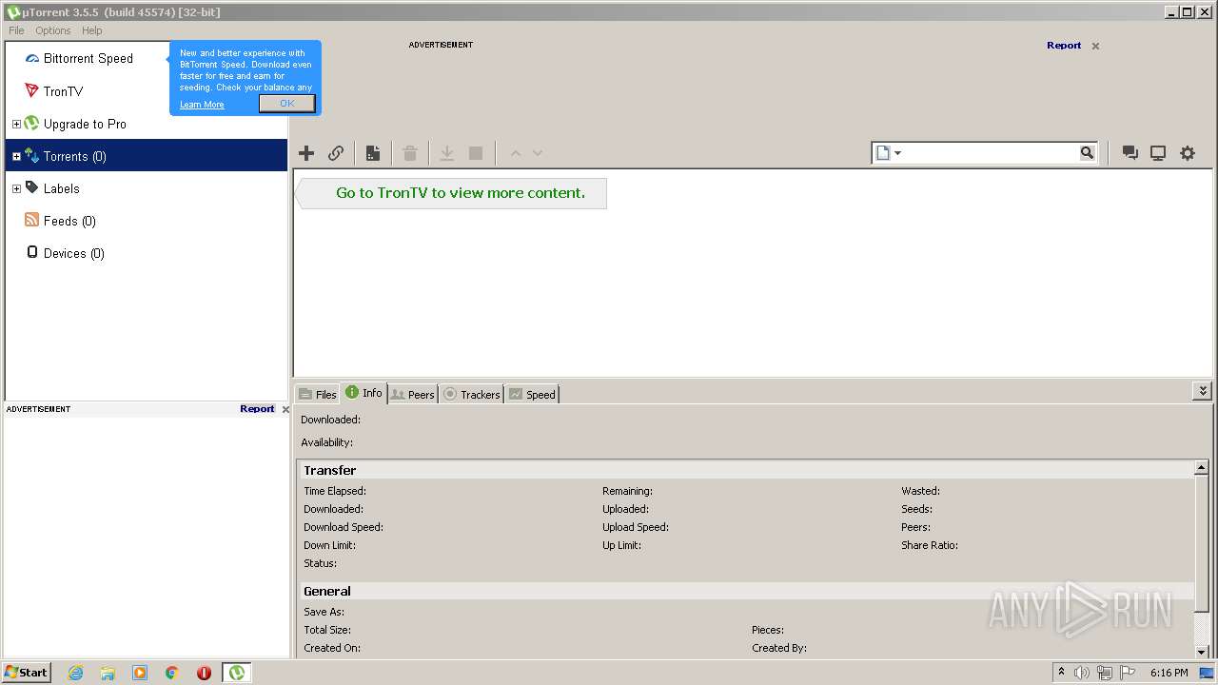The width and height of the screenshot is (1218, 685).
Task: Click the Add Torrent plus icon
Action: [306, 153]
